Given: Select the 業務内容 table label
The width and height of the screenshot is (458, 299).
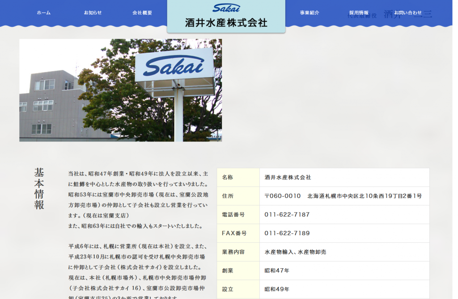Looking at the screenshot, I should 233,252.
